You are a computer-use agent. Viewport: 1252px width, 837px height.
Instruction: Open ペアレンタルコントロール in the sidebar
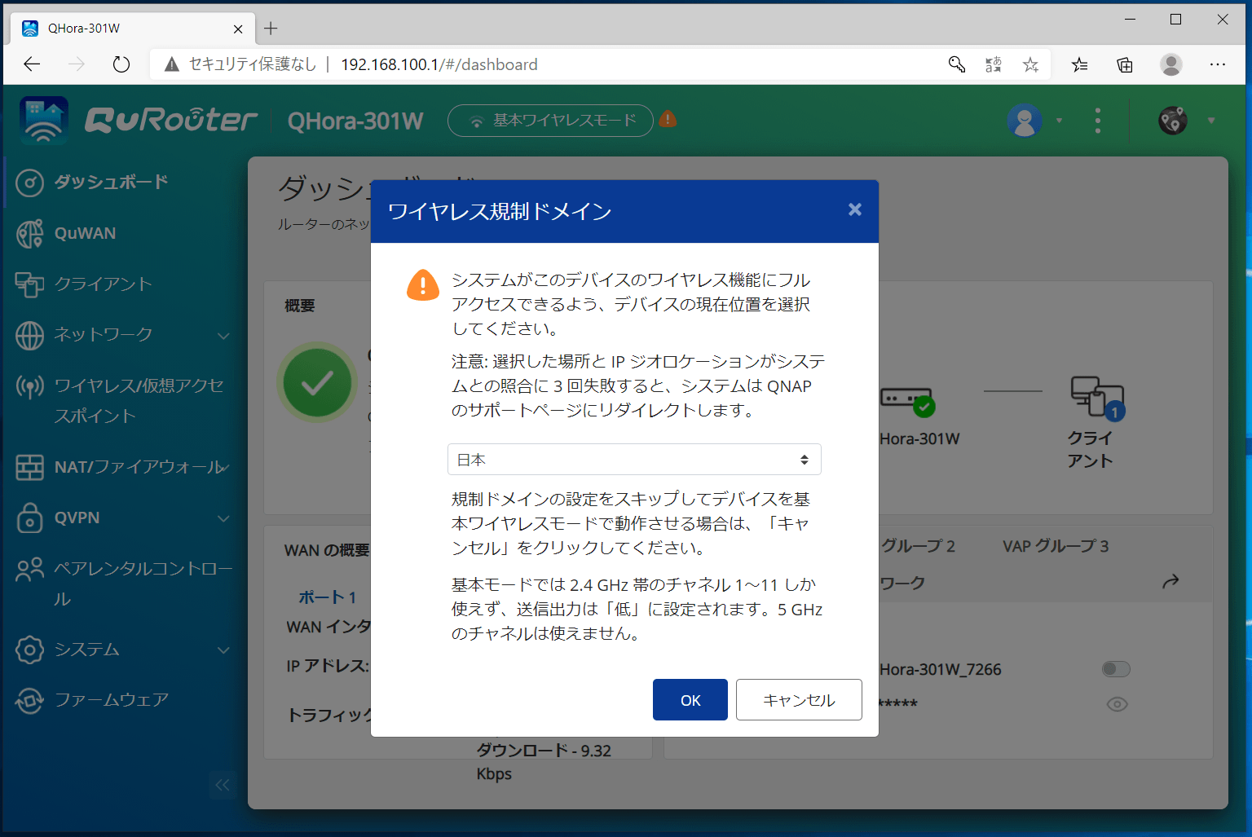143,584
